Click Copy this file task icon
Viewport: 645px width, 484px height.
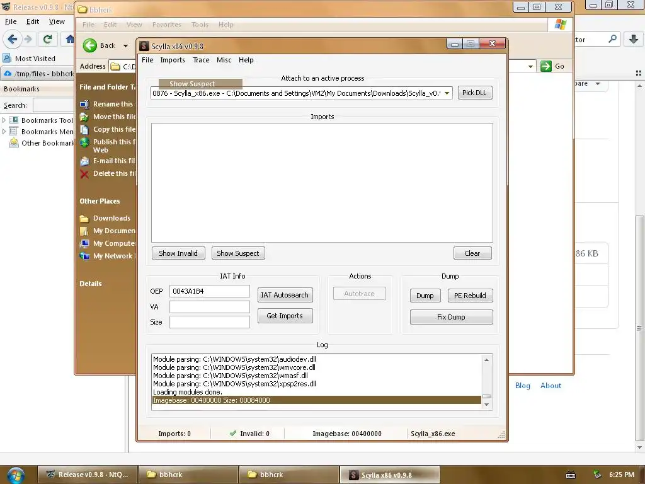click(84, 130)
